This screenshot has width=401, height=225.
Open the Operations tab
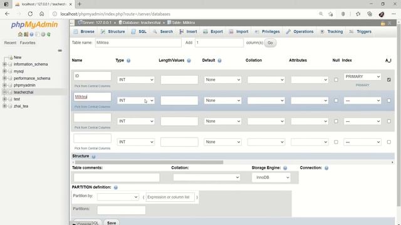click(299, 32)
